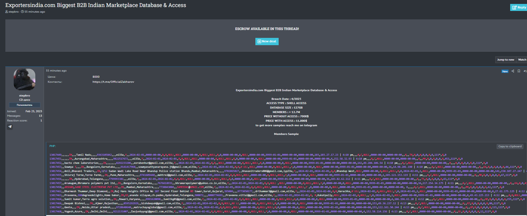Click the thread title heading
Image resolution: width=527 pixels, height=216 pixels.
pyautogui.click(x=96, y=5)
